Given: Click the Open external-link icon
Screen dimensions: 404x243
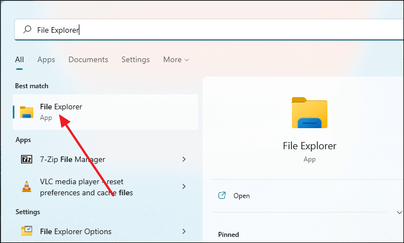Looking at the screenshot, I should click(x=222, y=196).
